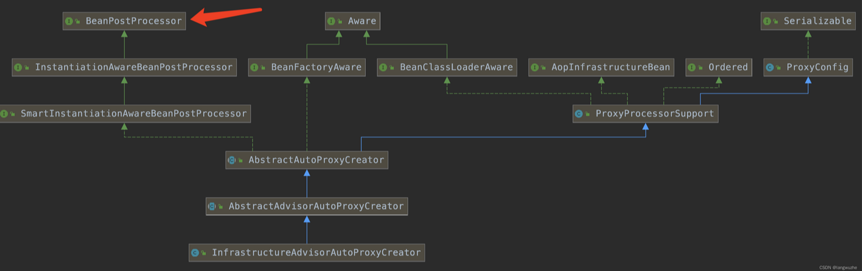
Task: Click the visibility lock icon beside ProxyProcessorSupport
Action: coord(588,114)
